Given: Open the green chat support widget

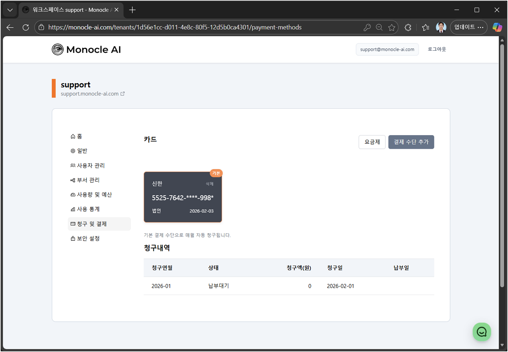Looking at the screenshot, I should click(x=482, y=332).
